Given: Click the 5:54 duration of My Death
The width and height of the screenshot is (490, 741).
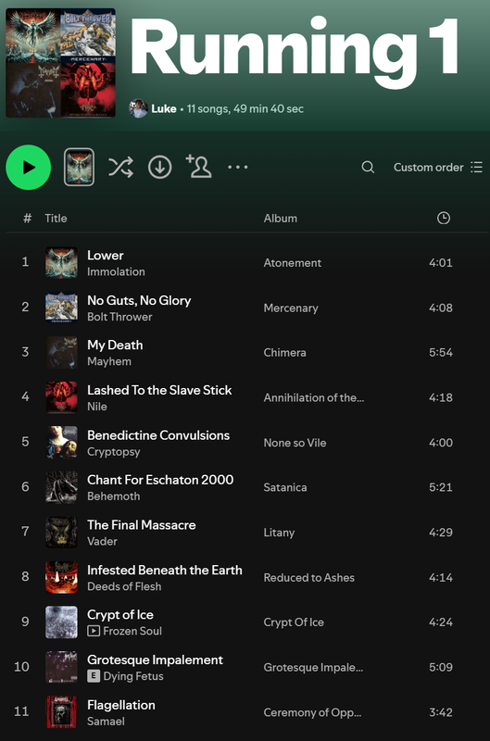Looking at the screenshot, I should (x=440, y=353).
